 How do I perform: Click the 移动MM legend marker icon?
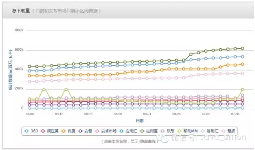(179, 131)
